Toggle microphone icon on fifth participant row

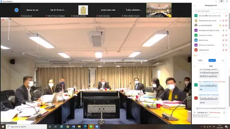coord(223,35)
